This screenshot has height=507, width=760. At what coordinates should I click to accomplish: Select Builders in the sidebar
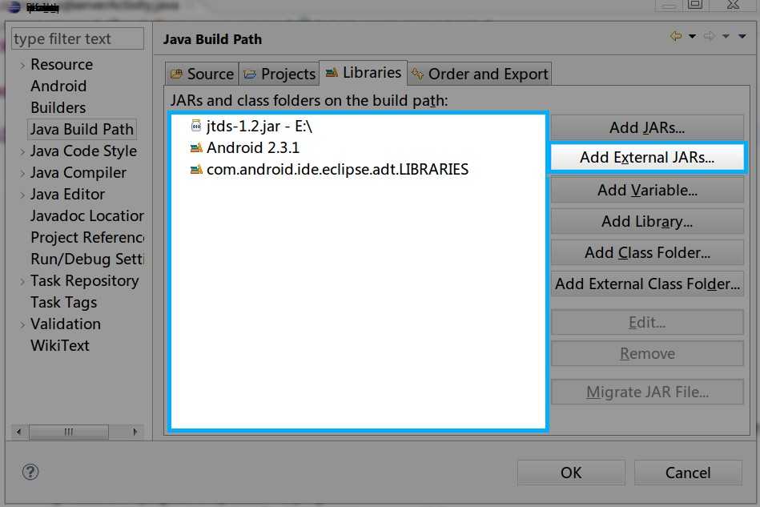(x=58, y=107)
